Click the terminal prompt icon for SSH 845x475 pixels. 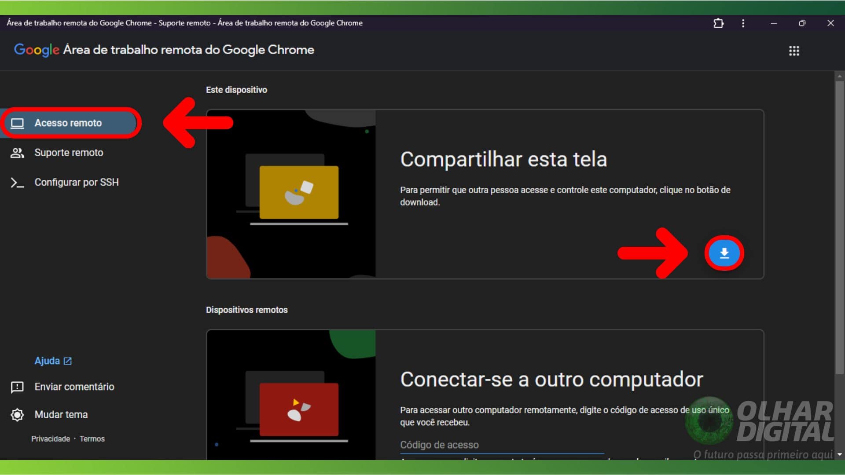[x=17, y=183]
